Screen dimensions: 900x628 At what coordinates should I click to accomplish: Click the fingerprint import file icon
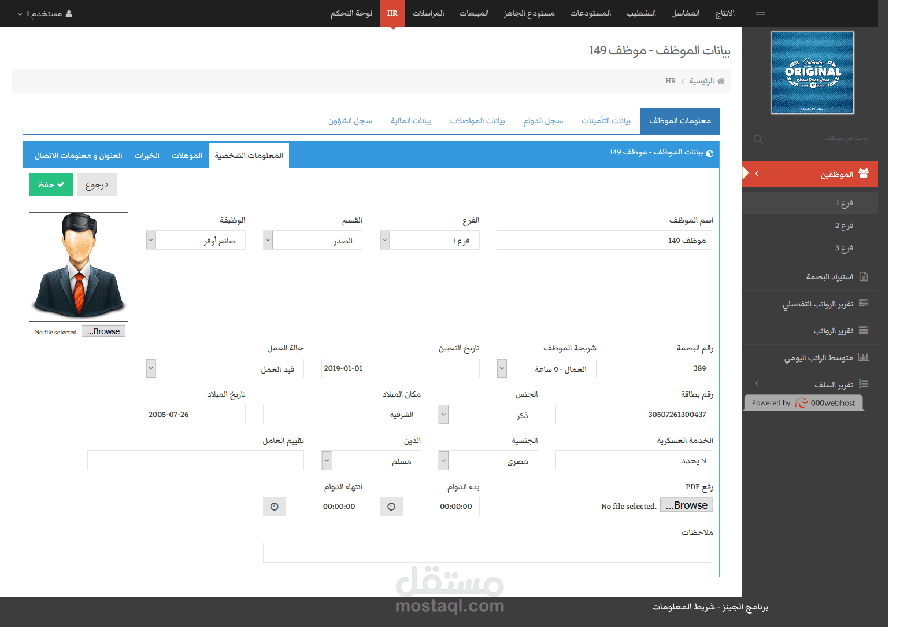tap(864, 277)
